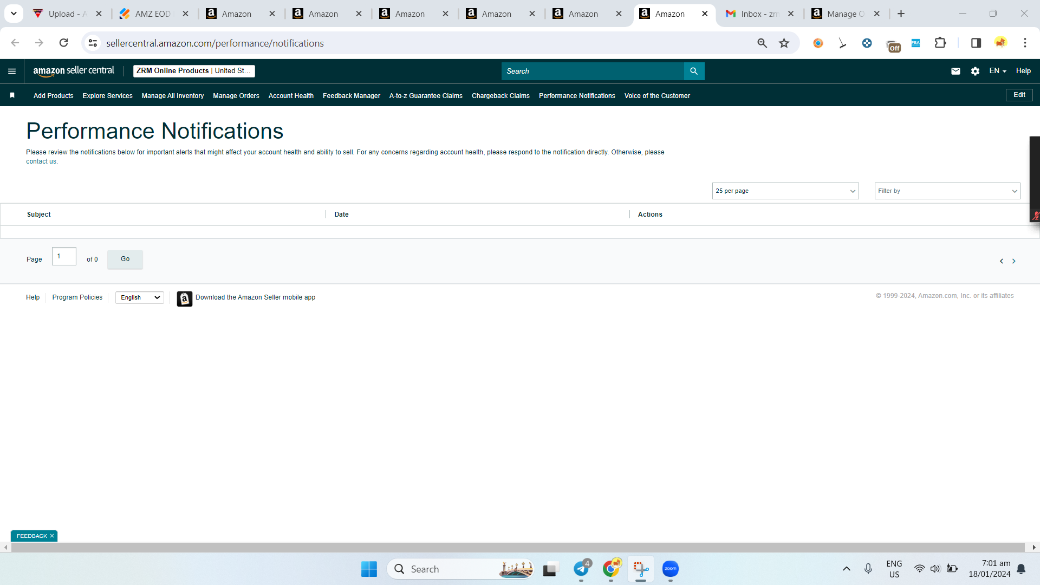Open the Help link in the header
The height and width of the screenshot is (585, 1040).
(x=1023, y=71)
